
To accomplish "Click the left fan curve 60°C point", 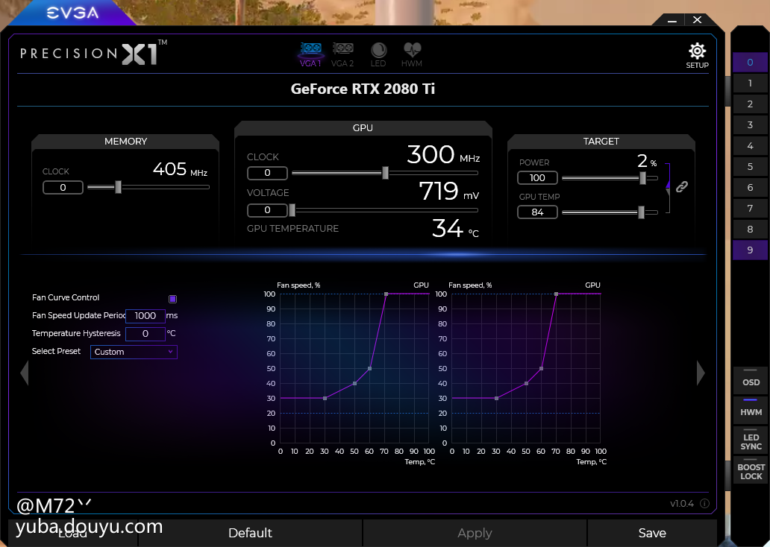I will pyautogui.click(x=370, y=368).
